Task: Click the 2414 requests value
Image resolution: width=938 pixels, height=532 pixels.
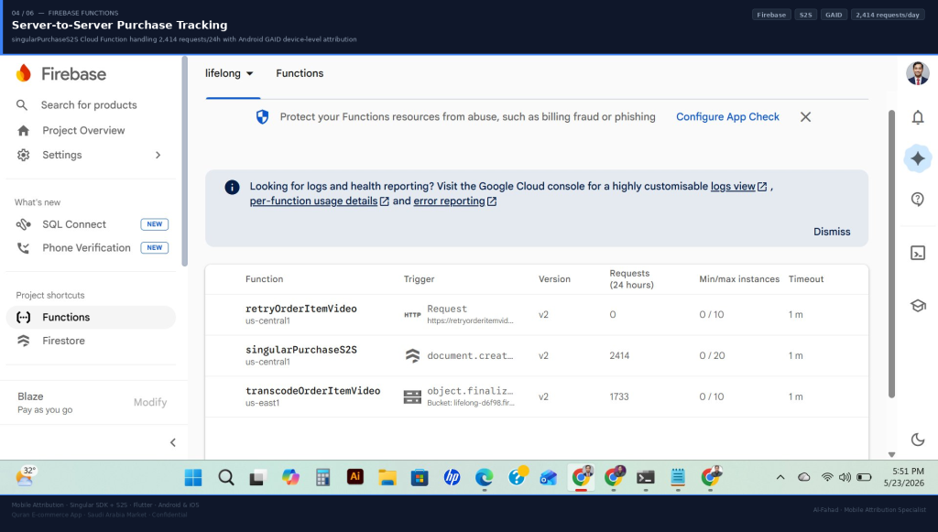Action: (619, 355)
